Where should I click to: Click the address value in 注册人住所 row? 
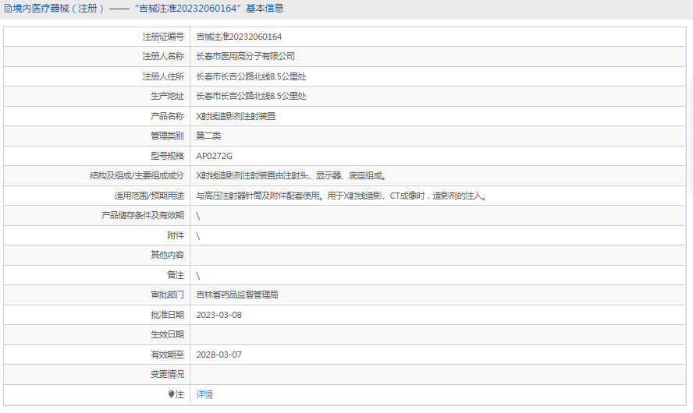click(251, 76)
